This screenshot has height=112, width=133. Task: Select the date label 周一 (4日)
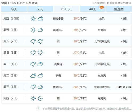click(10, 64)
